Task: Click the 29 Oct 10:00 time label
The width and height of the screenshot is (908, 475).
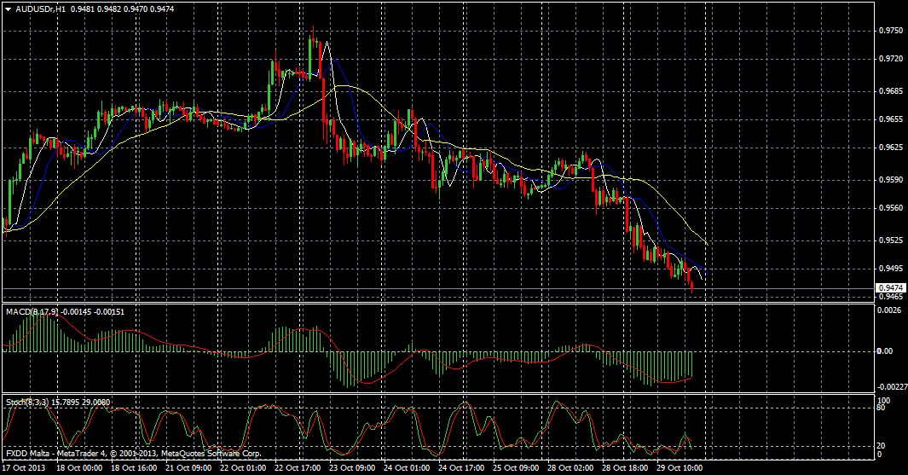Action: tap(681, 468)
